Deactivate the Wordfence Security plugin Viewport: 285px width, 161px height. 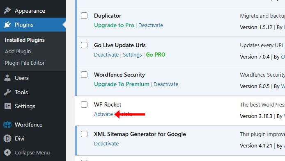[166, 84]
